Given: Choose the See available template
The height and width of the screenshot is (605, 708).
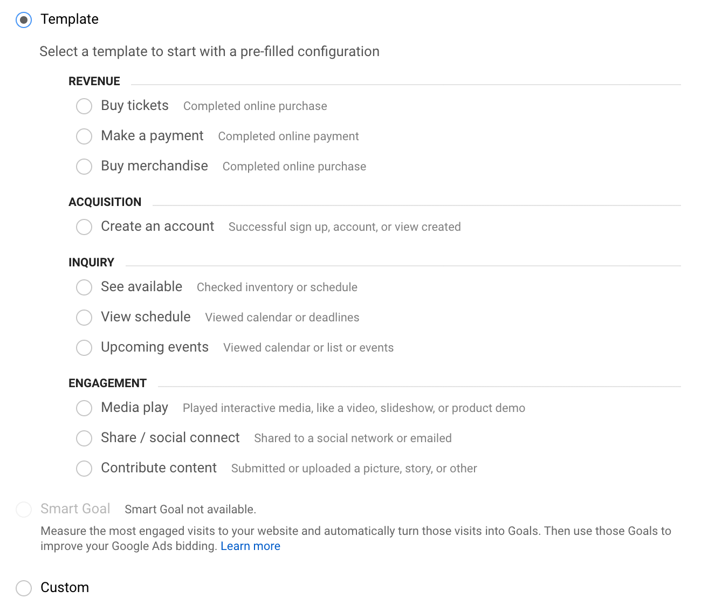Looking at the screenshot, I should tap(84, 287).
